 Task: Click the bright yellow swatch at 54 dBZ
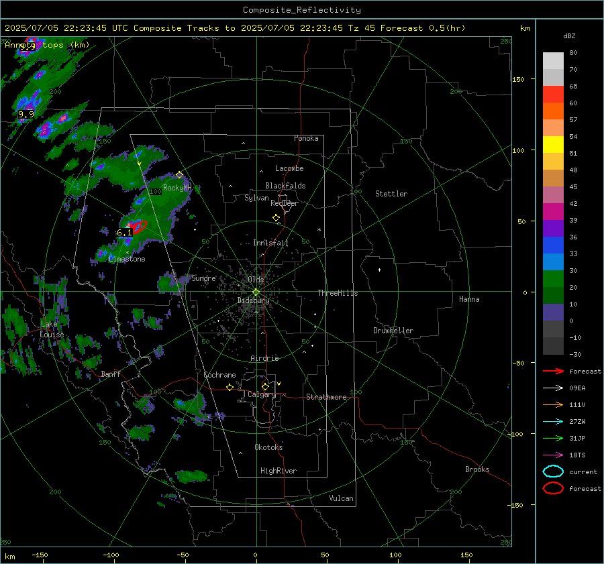coord(553,144)
